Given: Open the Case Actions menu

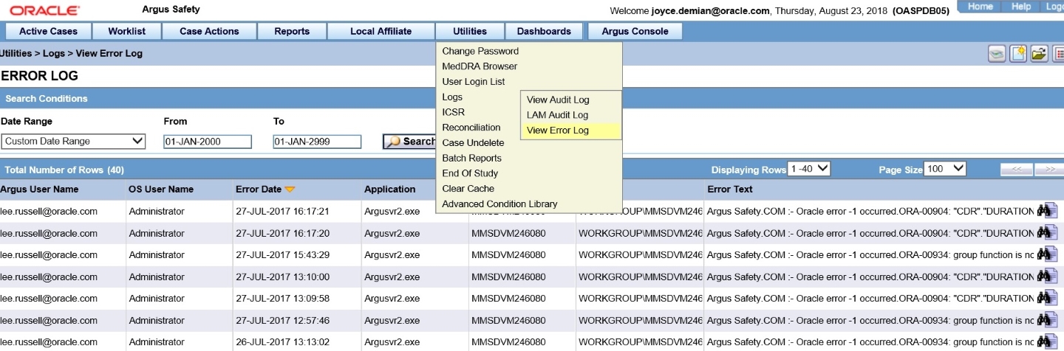Looking at the screenshot, I should pyautogui.click(x=209, y=32).
